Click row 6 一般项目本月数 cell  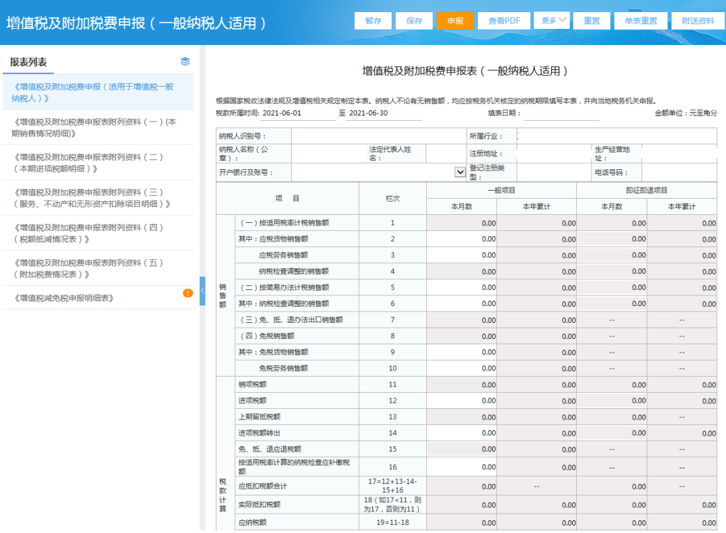(x=461, y=303)
